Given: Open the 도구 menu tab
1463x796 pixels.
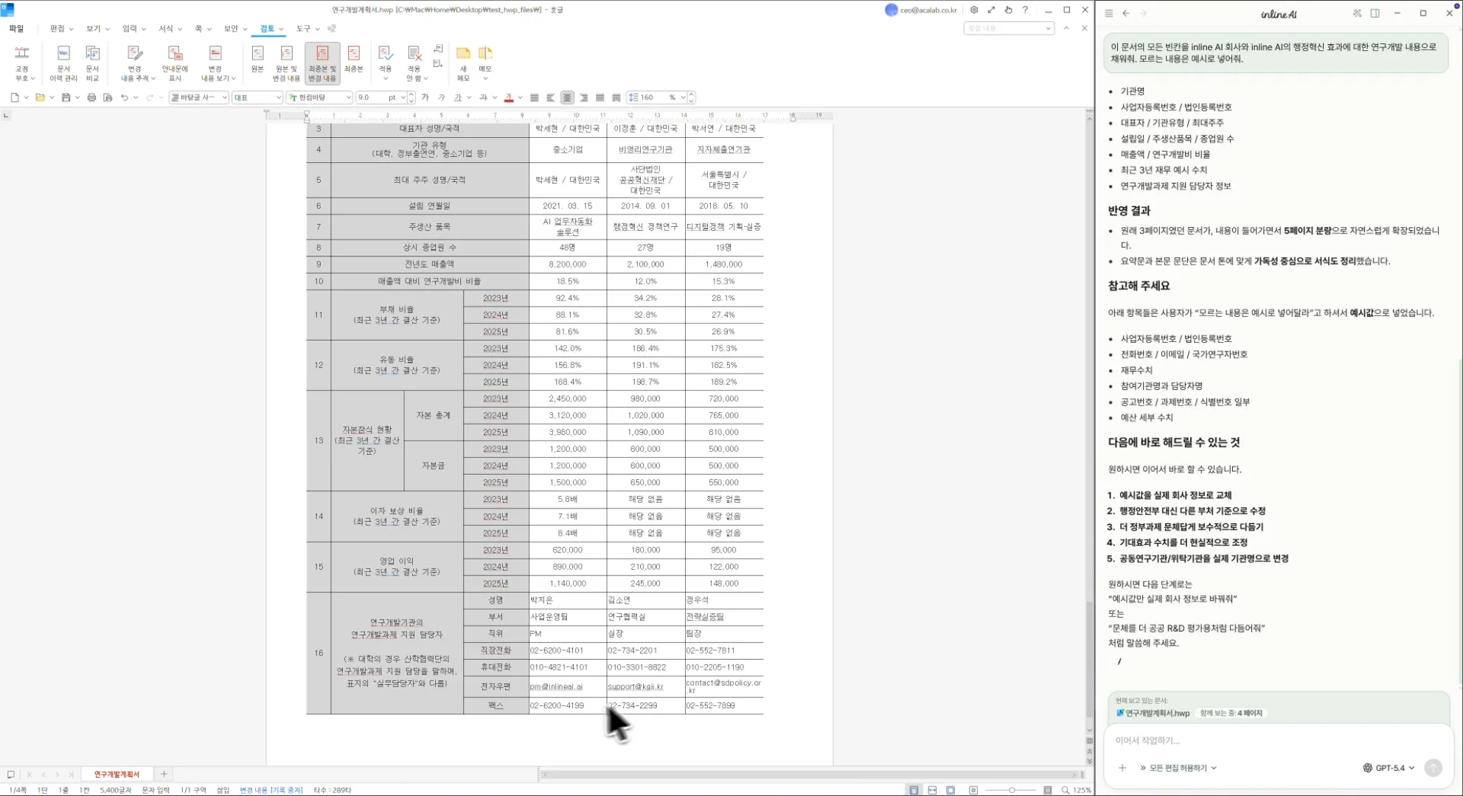Looking at the screenshot, I should click(303, 29).
